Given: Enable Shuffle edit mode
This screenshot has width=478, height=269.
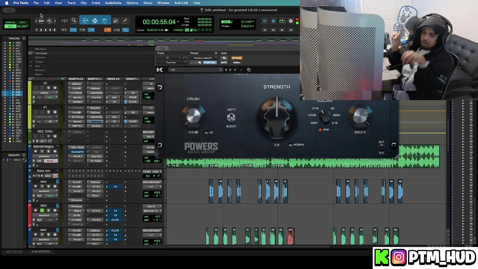Looking at the screenshot, I should [x=10, y=22].
